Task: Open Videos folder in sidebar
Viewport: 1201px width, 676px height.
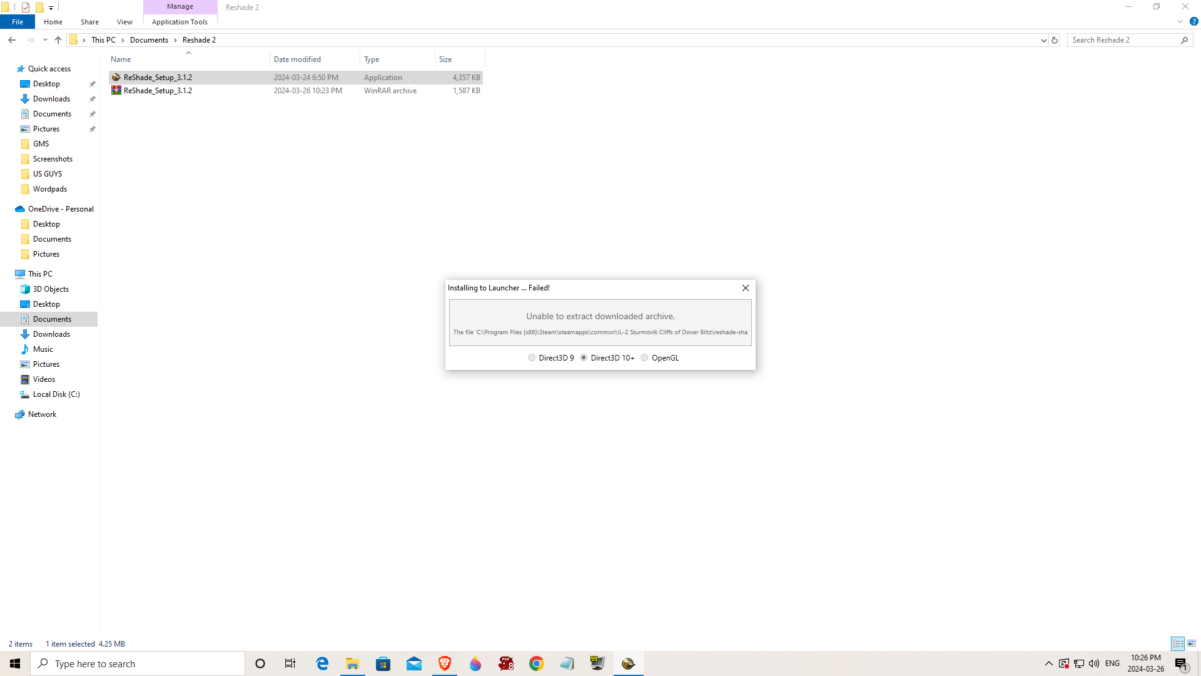Action: pos(44,379)
